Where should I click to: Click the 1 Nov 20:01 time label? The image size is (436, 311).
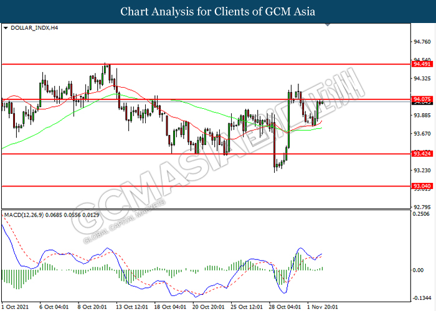point(322,307)
